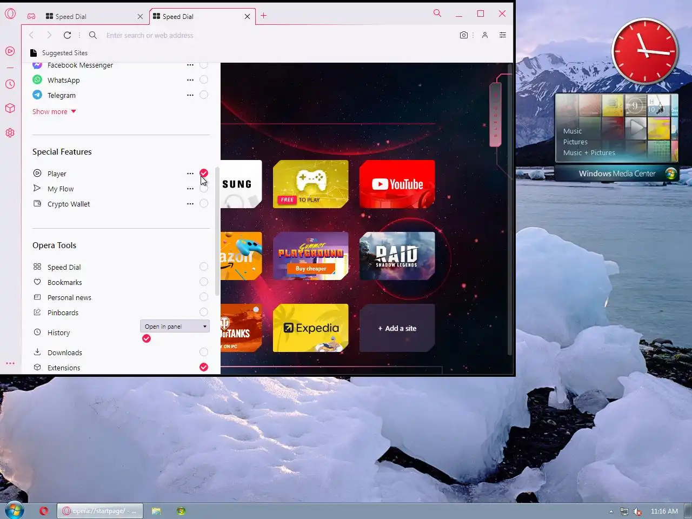Enable Pinboards toggle
This screenshot has width=692, height=519.
click(x=204, y=312)
